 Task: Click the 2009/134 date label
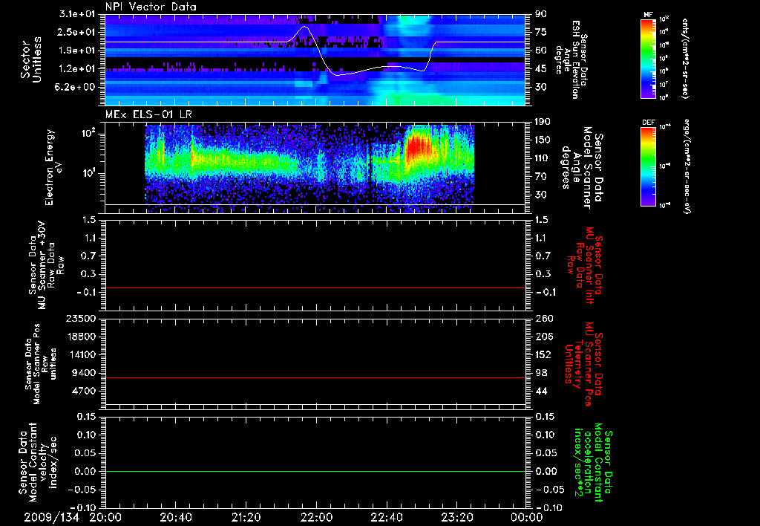tap(52, 517)
